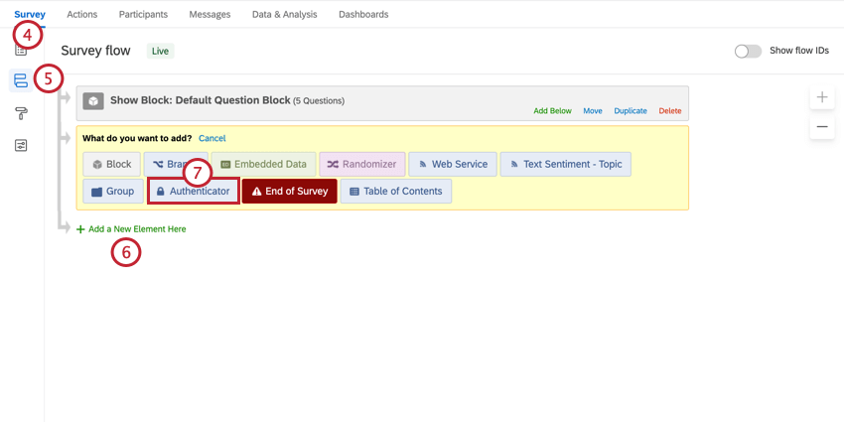This screenshot has height=422, width=844.
Task: Click the zoom out minus icon
Action: [x=822, y=127]
